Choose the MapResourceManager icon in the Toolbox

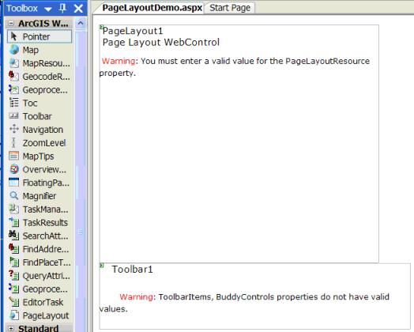14,63
